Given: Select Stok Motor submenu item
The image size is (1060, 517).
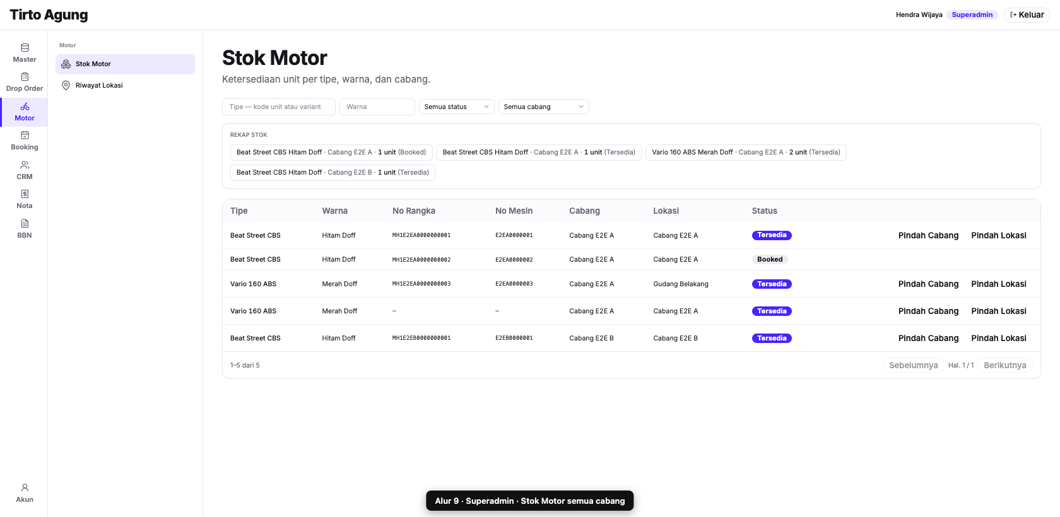Looking at the screenshot, I should [125, 64].
